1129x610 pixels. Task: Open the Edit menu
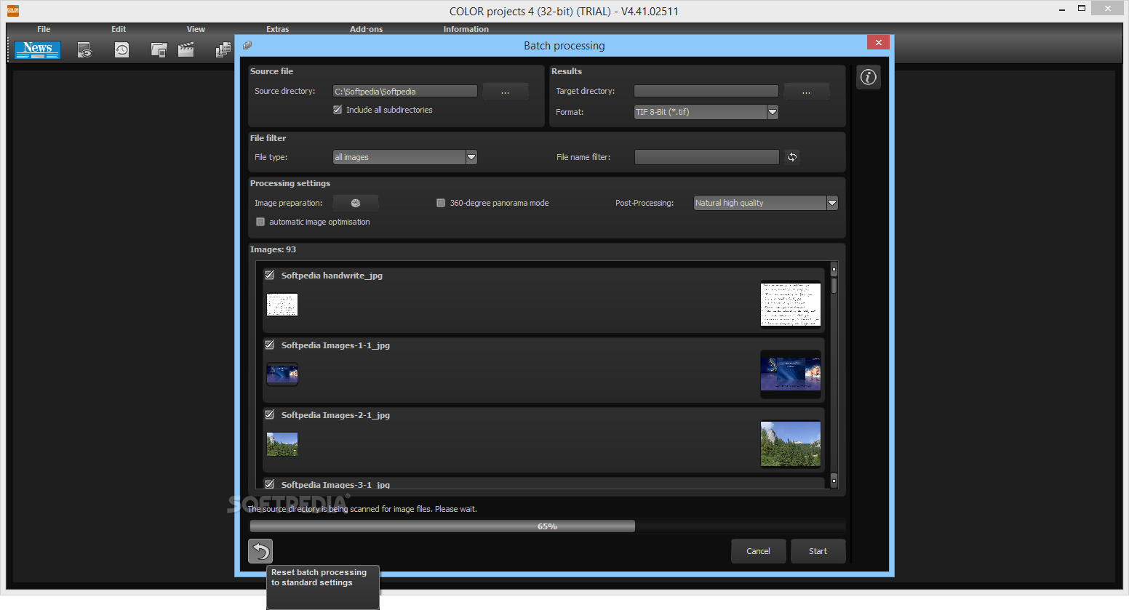119,29
